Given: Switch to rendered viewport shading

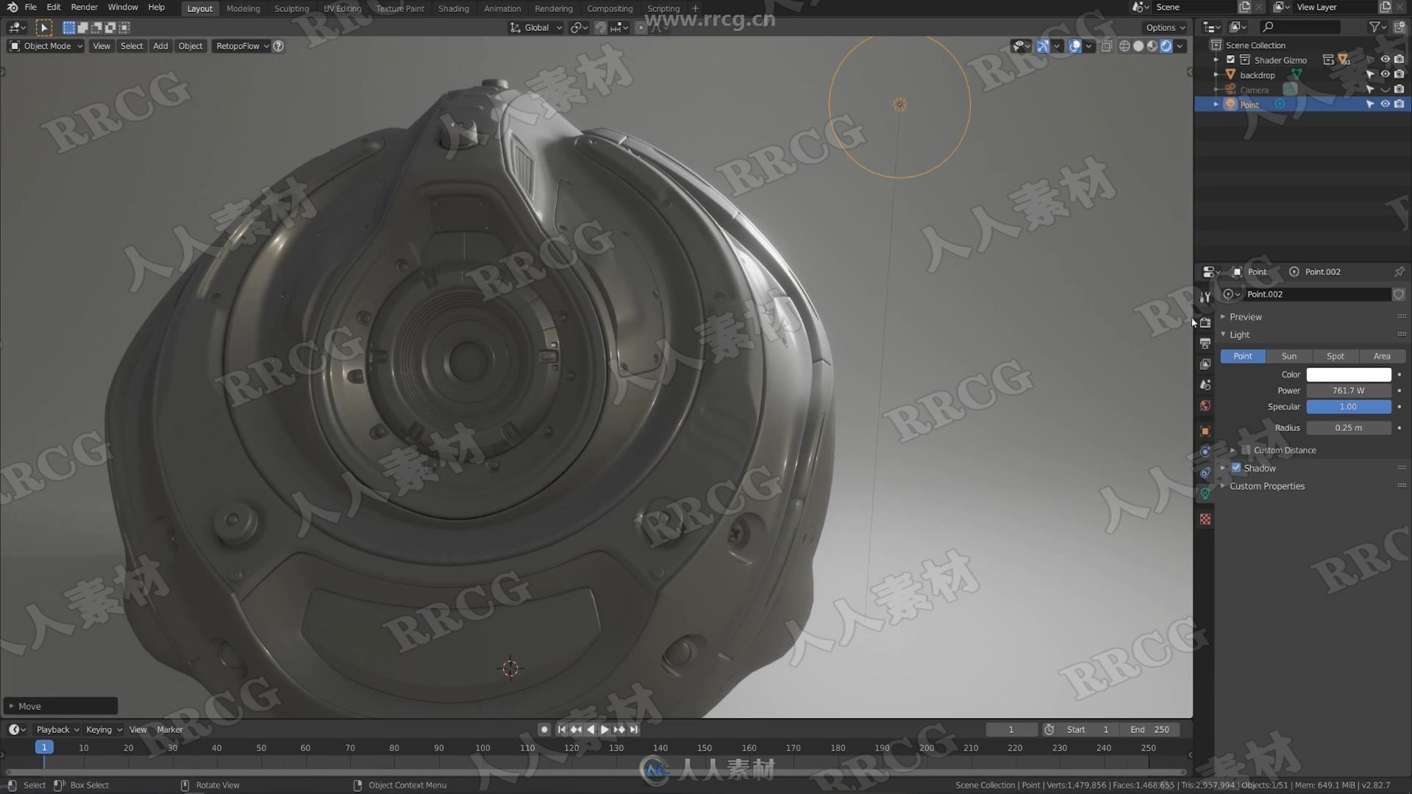Looking at the screenshot, I should pyautogui.click(x=1166, y=46).
